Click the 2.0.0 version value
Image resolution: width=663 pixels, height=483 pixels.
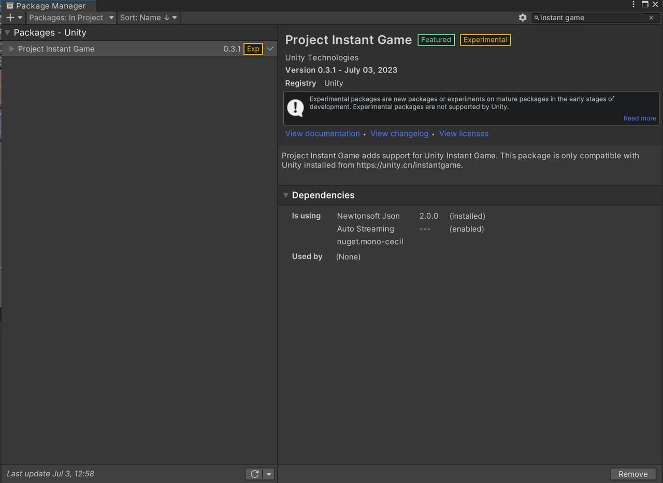pos(429,216)
